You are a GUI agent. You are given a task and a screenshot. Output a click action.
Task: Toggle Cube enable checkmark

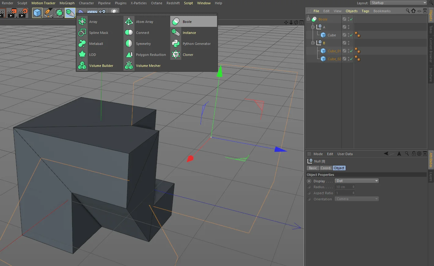351,35
